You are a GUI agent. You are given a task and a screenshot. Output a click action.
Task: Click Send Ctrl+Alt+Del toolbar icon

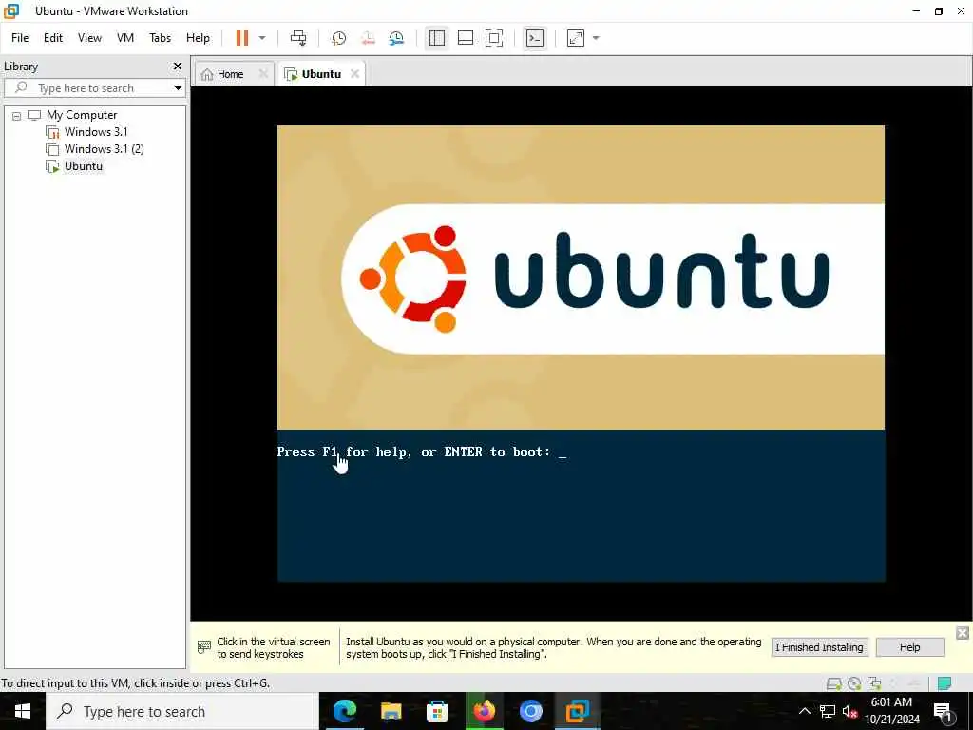click(298, 38)
